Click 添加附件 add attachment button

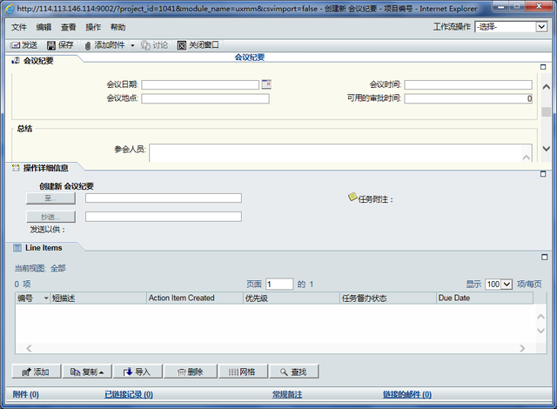click(104, 45)
